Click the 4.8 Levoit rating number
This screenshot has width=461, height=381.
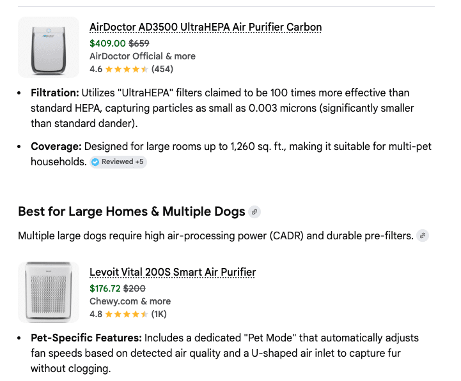(96, 314)
